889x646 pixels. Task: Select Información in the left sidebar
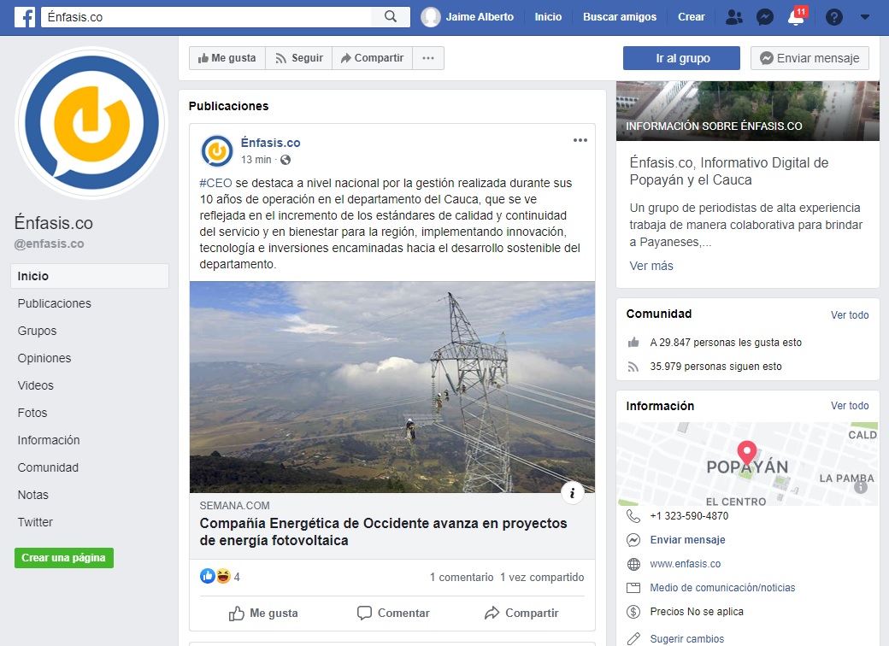click(x=49, y=440)
